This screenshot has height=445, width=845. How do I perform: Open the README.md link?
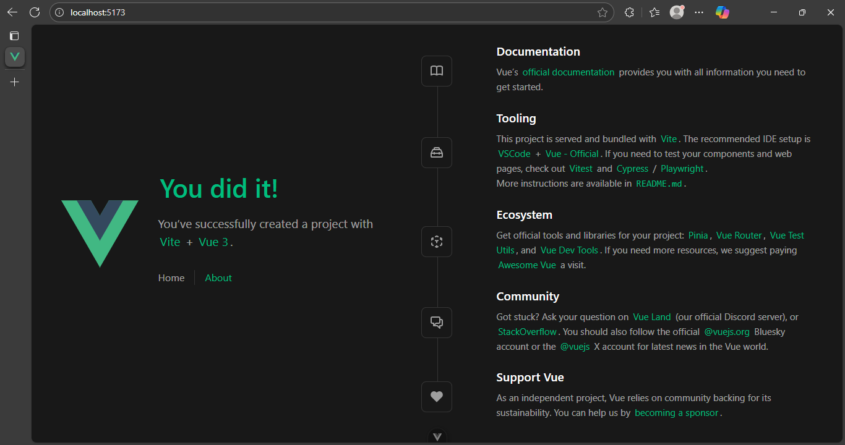(x=658, y=183)
